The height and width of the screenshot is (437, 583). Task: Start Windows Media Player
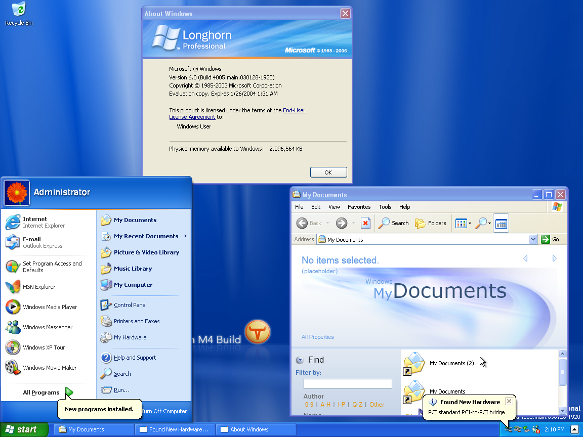coord(41,307)
